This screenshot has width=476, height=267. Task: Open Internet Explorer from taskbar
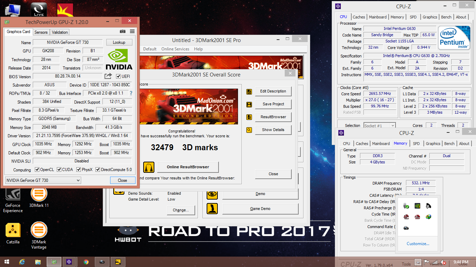22,262
